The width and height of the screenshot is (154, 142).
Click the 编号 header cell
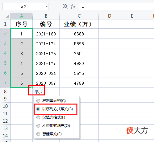click(46, 24)
